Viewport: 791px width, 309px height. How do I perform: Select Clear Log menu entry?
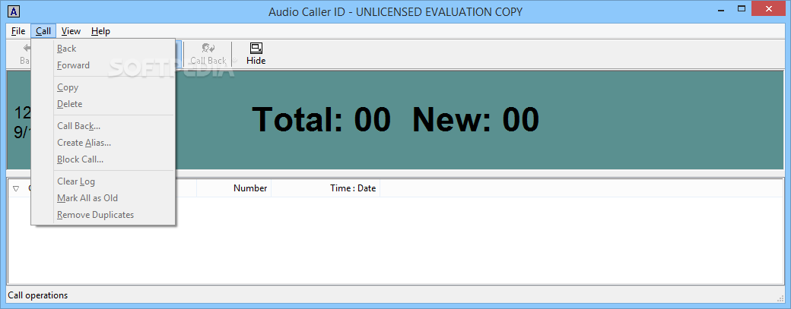(103, 181)
